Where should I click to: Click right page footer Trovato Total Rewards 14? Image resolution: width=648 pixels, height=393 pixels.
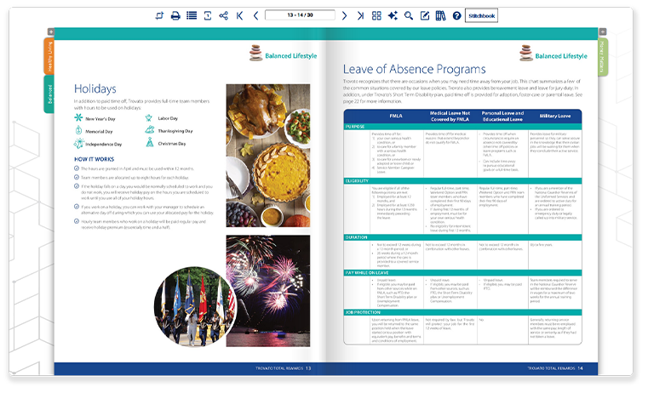coord(555,367)
